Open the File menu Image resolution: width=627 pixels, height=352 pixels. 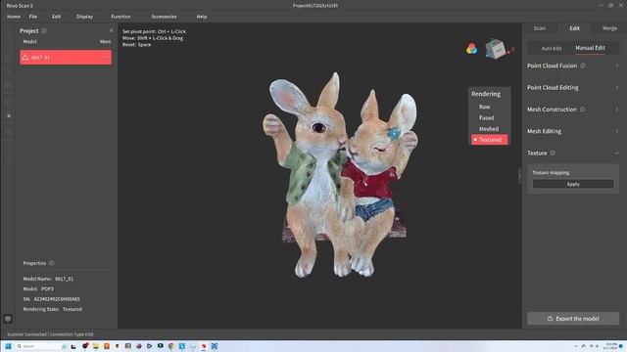[33, 17]
